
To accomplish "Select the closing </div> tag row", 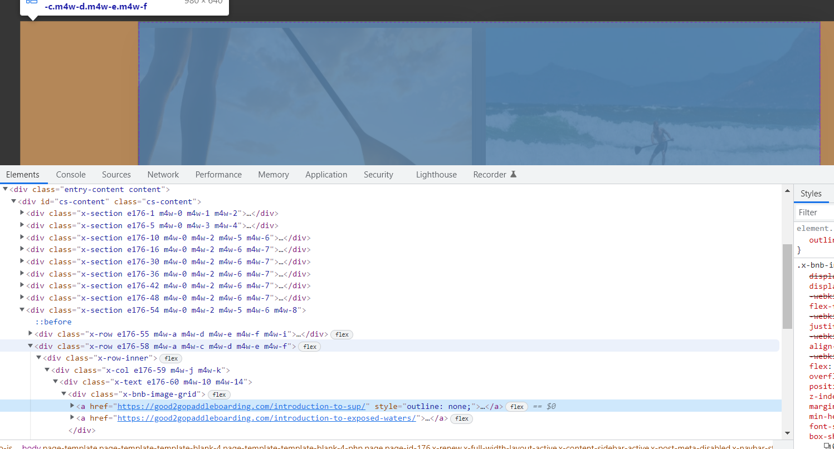I will (x=82, y=430).
